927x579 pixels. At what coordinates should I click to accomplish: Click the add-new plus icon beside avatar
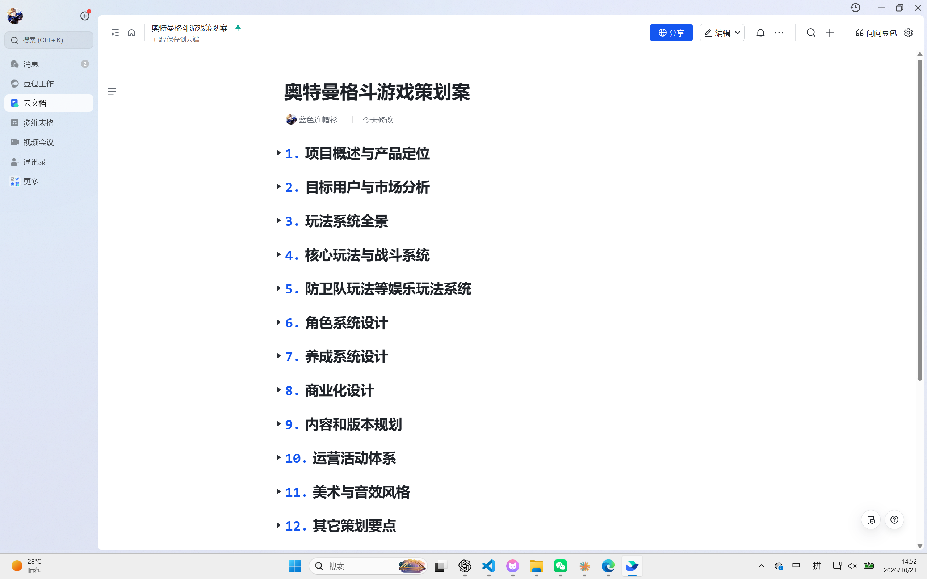[x=85, y=16]
